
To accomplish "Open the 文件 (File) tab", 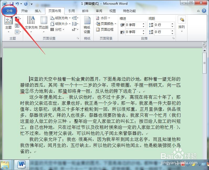I will [9, 11].
